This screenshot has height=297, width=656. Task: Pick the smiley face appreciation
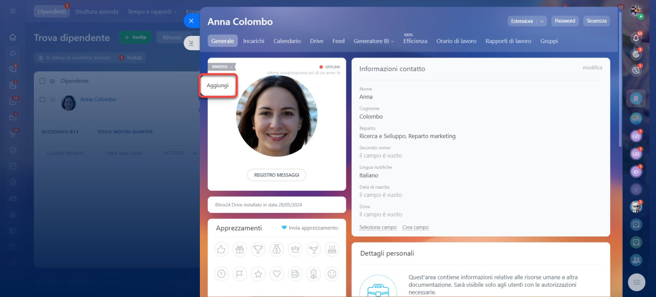pos(332,274)
